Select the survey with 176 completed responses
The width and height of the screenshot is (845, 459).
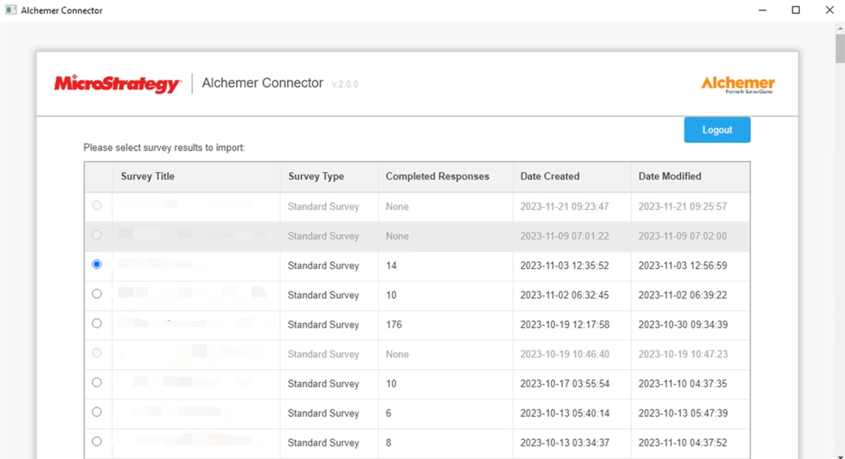coord(97,323)
